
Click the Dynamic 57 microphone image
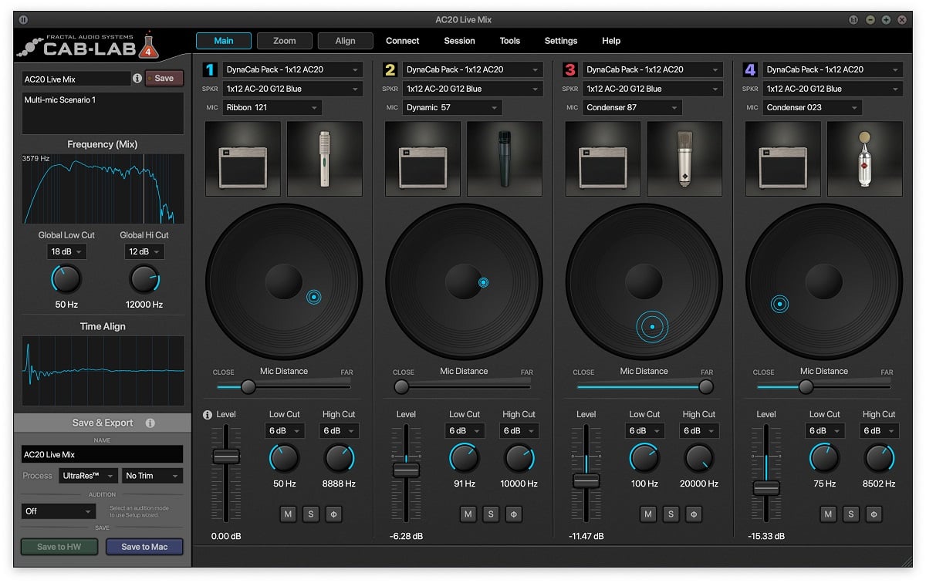coord(505,158)
